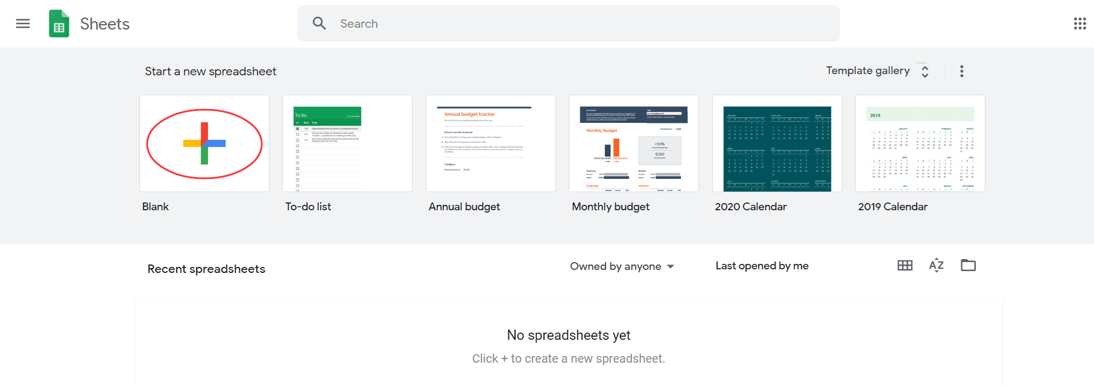Click the Sheets title text
Screen dimensions: 1094x385
(x=105, y=24)
